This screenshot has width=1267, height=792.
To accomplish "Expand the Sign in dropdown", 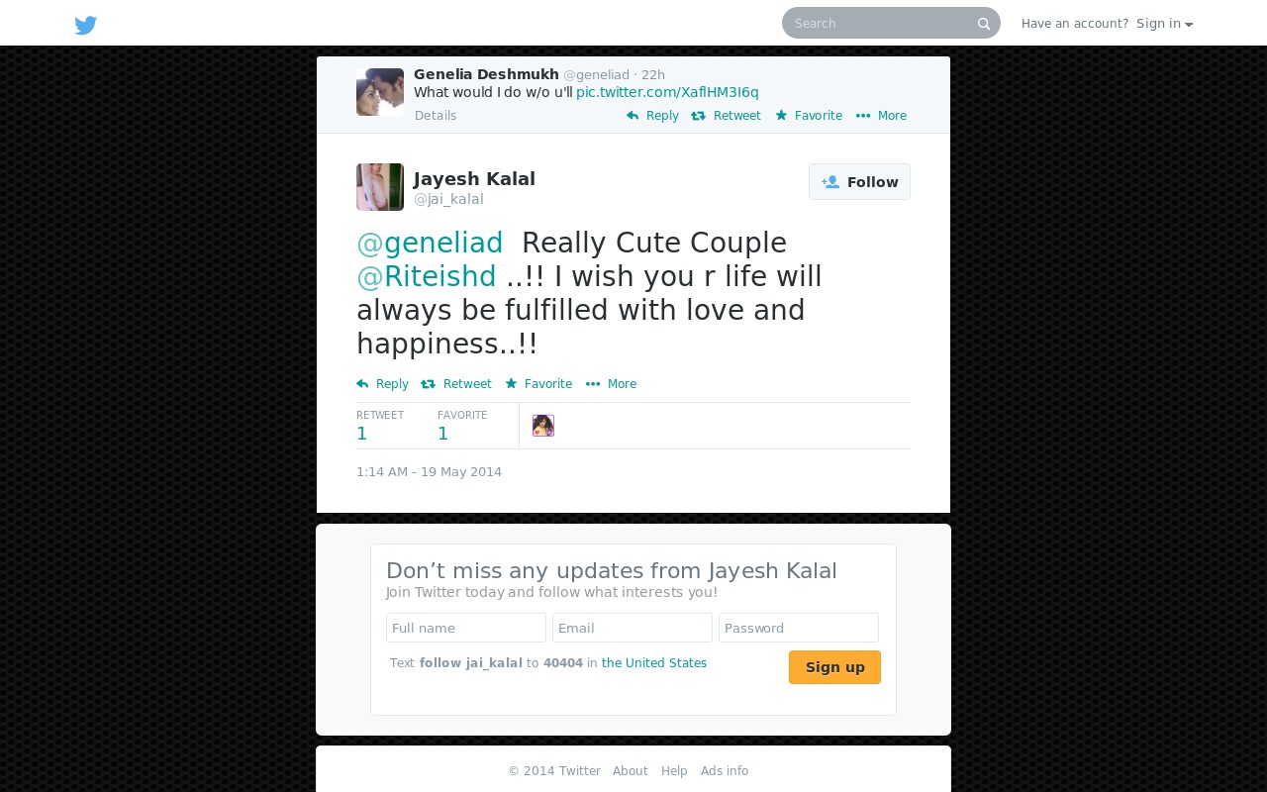I will click(1164, 24).
